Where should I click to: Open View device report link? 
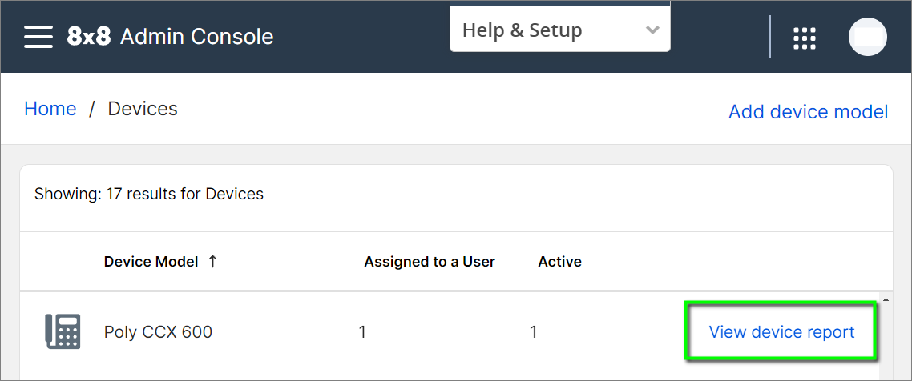pyautogui.click(x=781, y=332)
